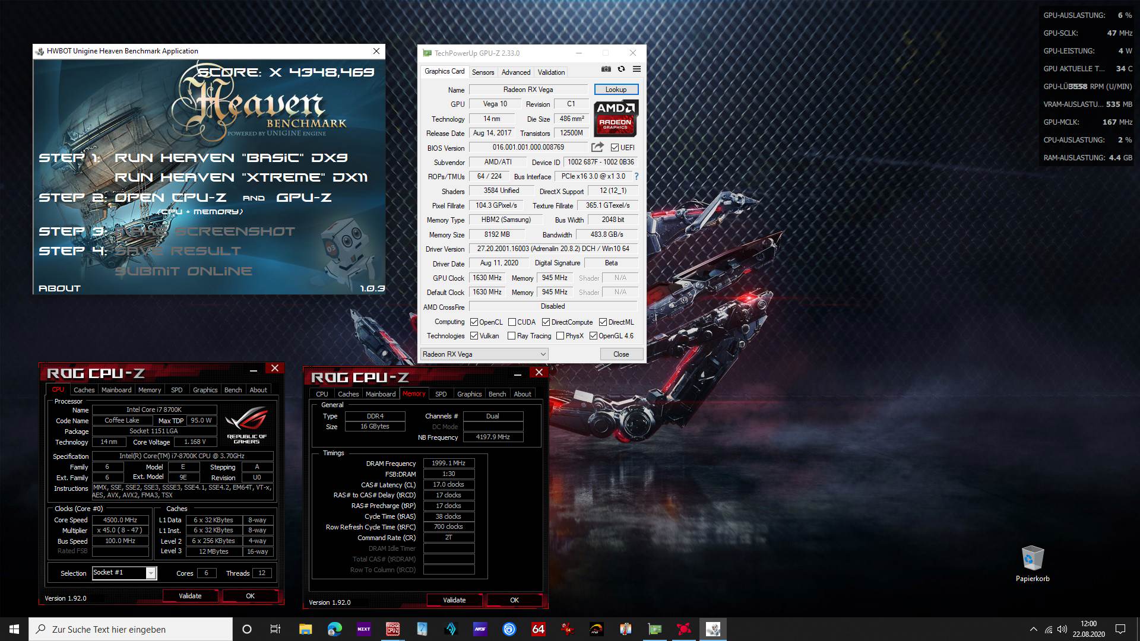The width and height of the screenshot is (1140, 641).
Task: Open Mainboard tab in left CPU-Z window
Action: [116, 390]
